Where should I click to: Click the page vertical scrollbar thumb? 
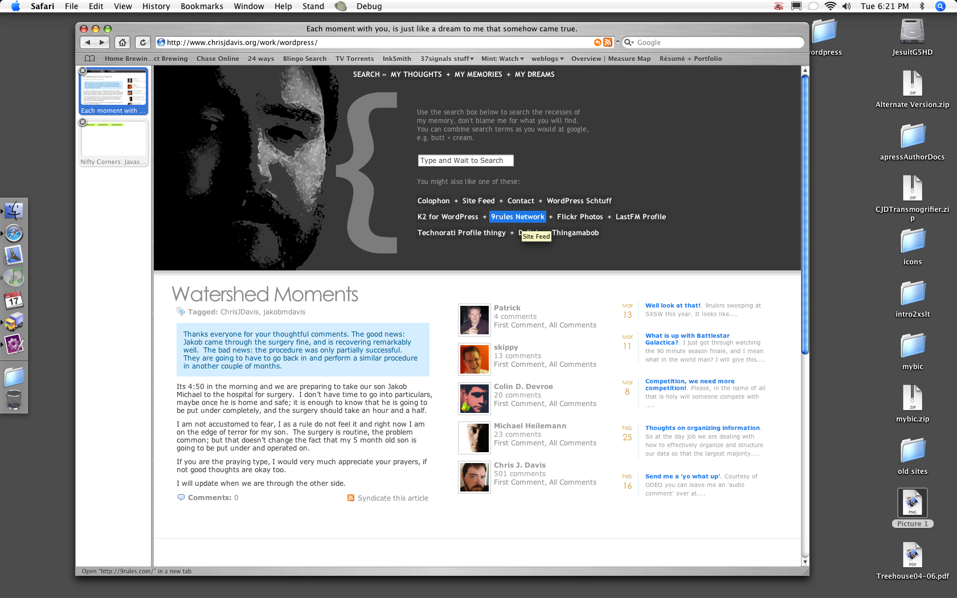point(805,214)
